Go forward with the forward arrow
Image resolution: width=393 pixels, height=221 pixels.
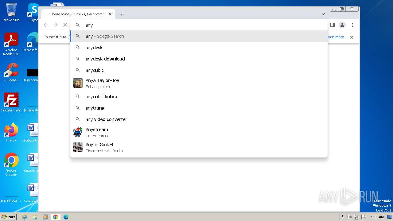click(56, 25)
